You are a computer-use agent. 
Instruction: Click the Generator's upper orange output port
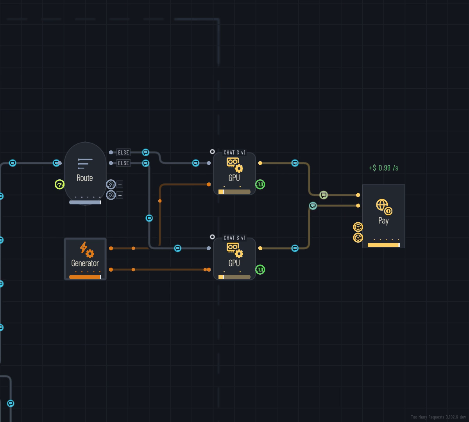click(111, 248)
